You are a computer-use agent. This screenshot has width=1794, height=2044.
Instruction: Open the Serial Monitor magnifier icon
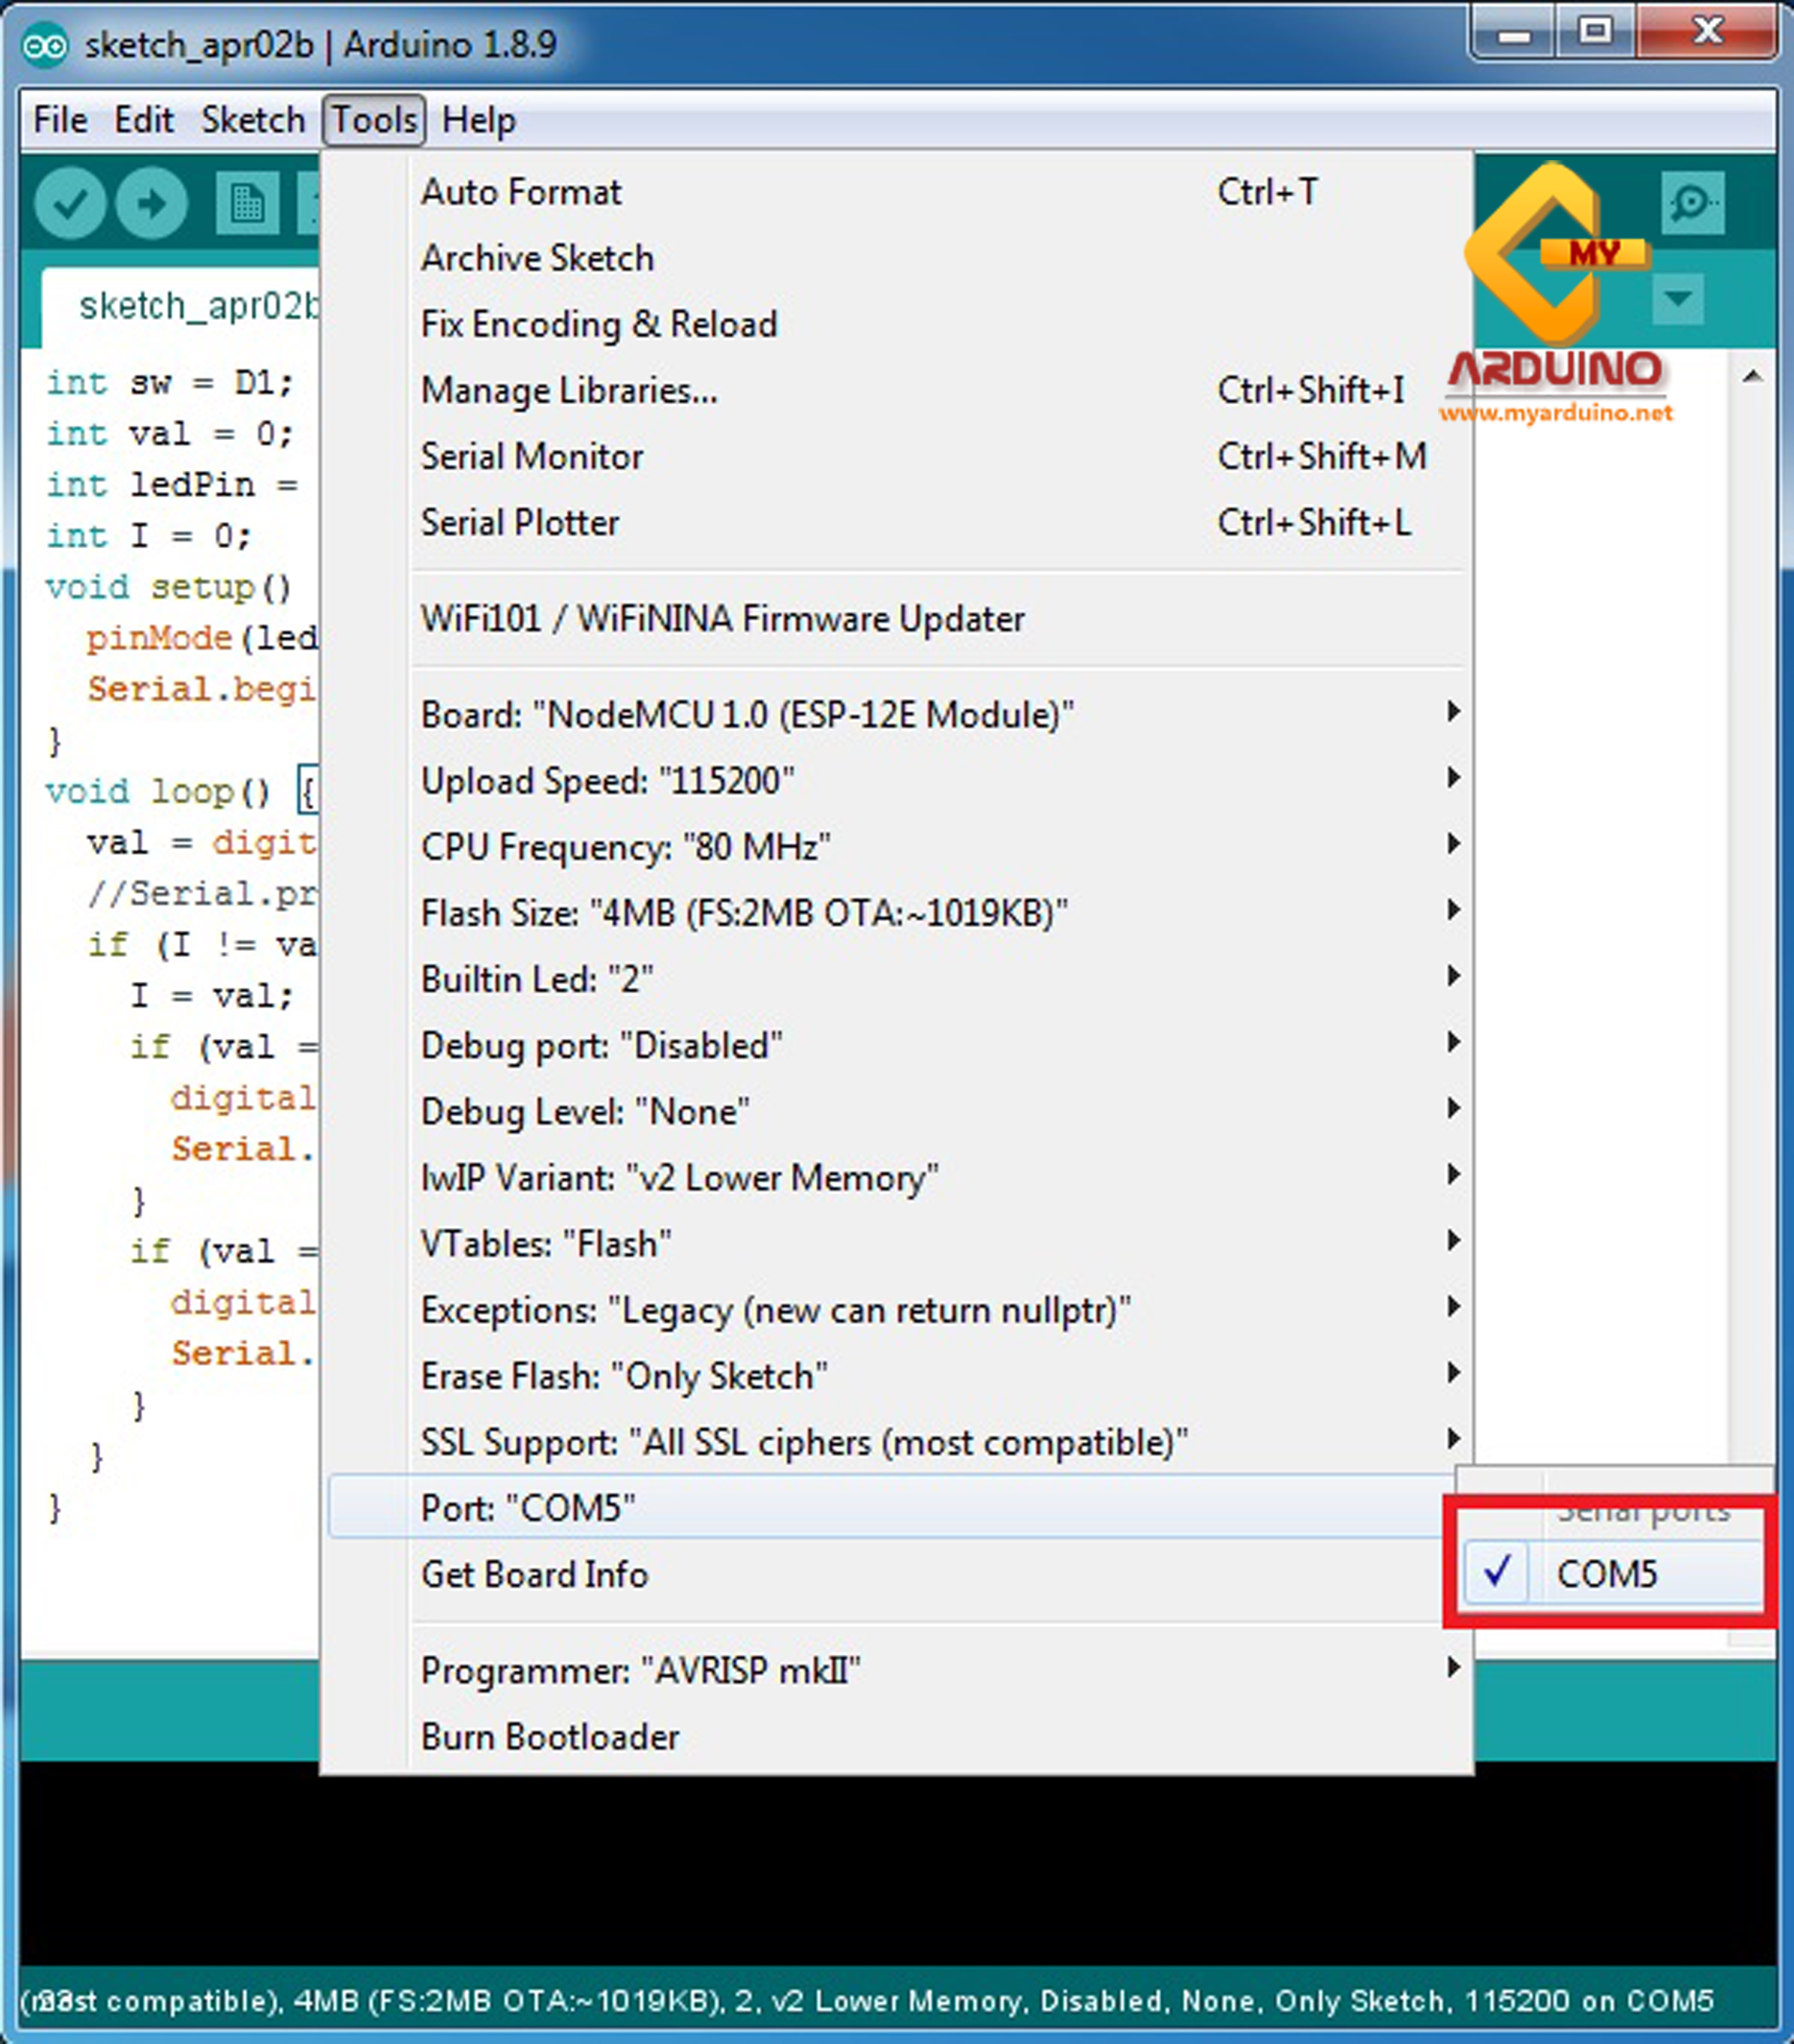(1692, 203)
